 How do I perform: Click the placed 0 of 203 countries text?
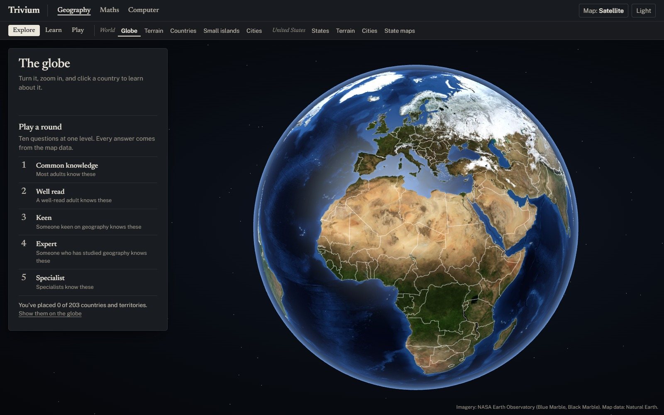point(83,305)
